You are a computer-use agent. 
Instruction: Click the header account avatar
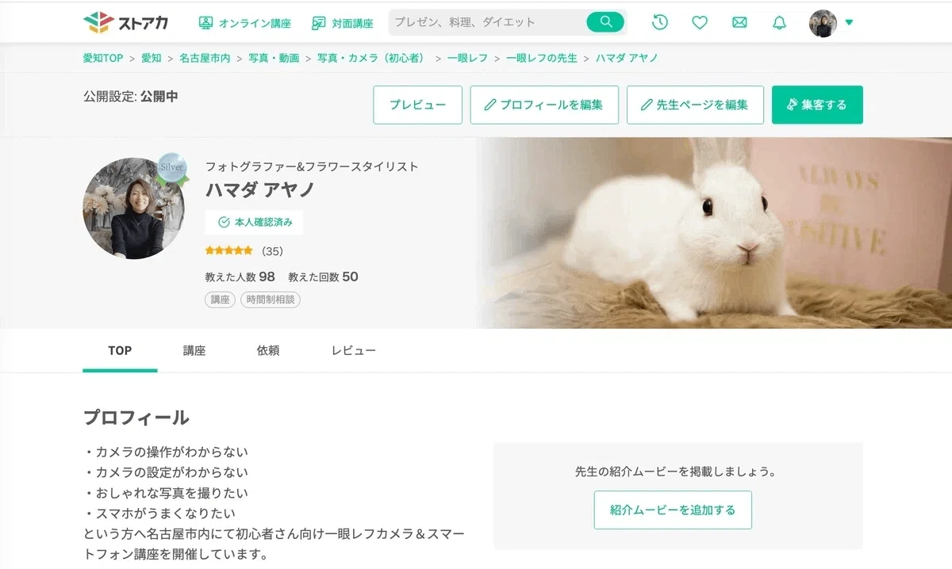[823, 23]
